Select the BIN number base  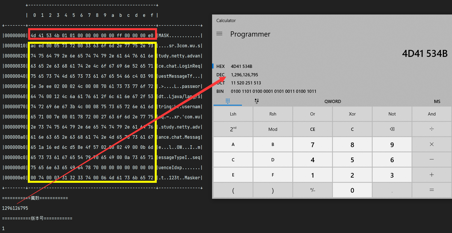coord(220,91)
